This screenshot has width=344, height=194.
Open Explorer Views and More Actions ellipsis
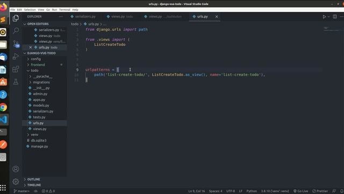[61, 17]
